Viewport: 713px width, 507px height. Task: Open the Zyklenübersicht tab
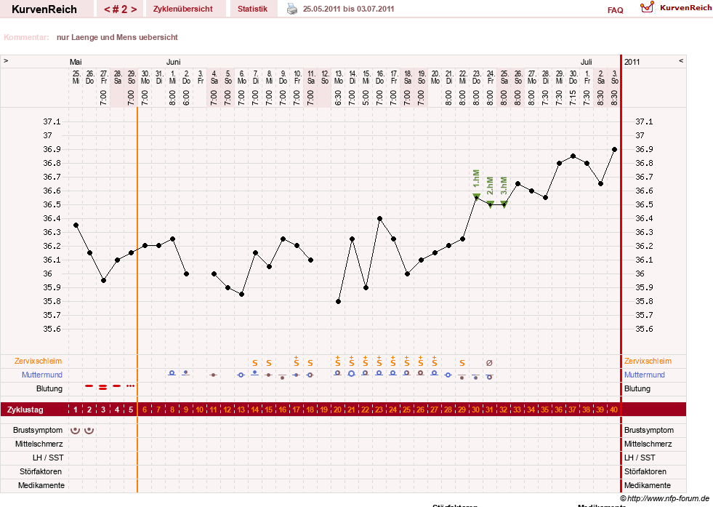pyautogui.click(x=183, y=9)
